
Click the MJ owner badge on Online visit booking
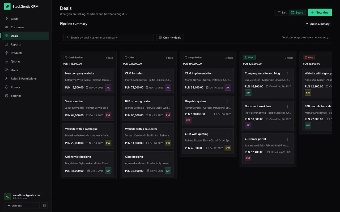108,171
